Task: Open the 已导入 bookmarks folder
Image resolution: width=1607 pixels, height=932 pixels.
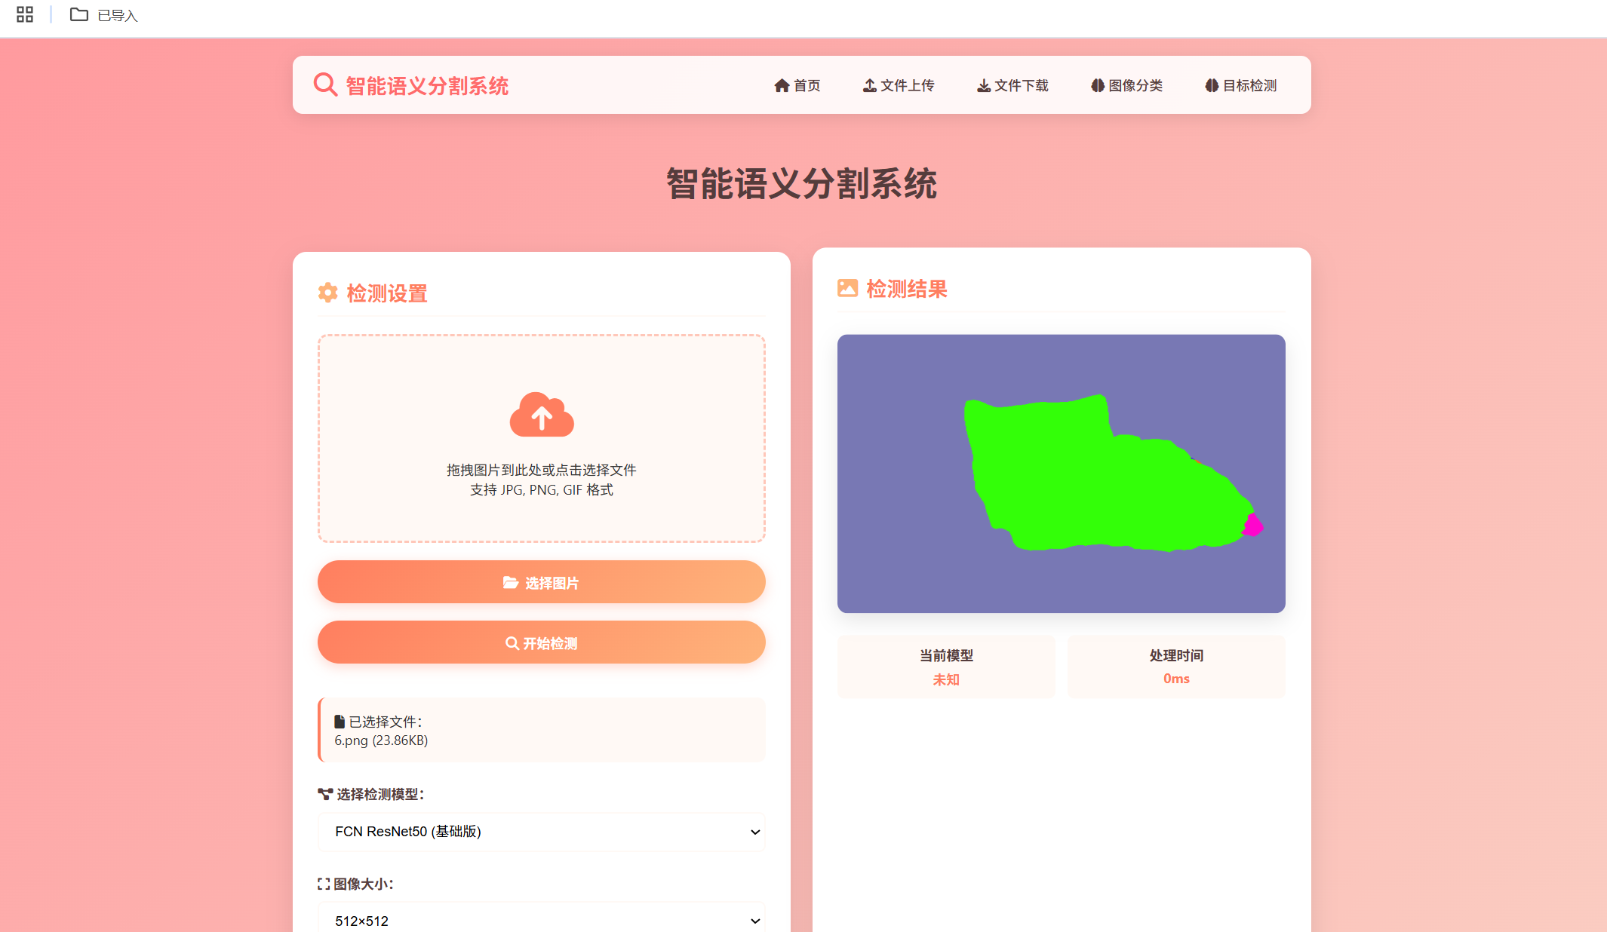Action: 103,15
